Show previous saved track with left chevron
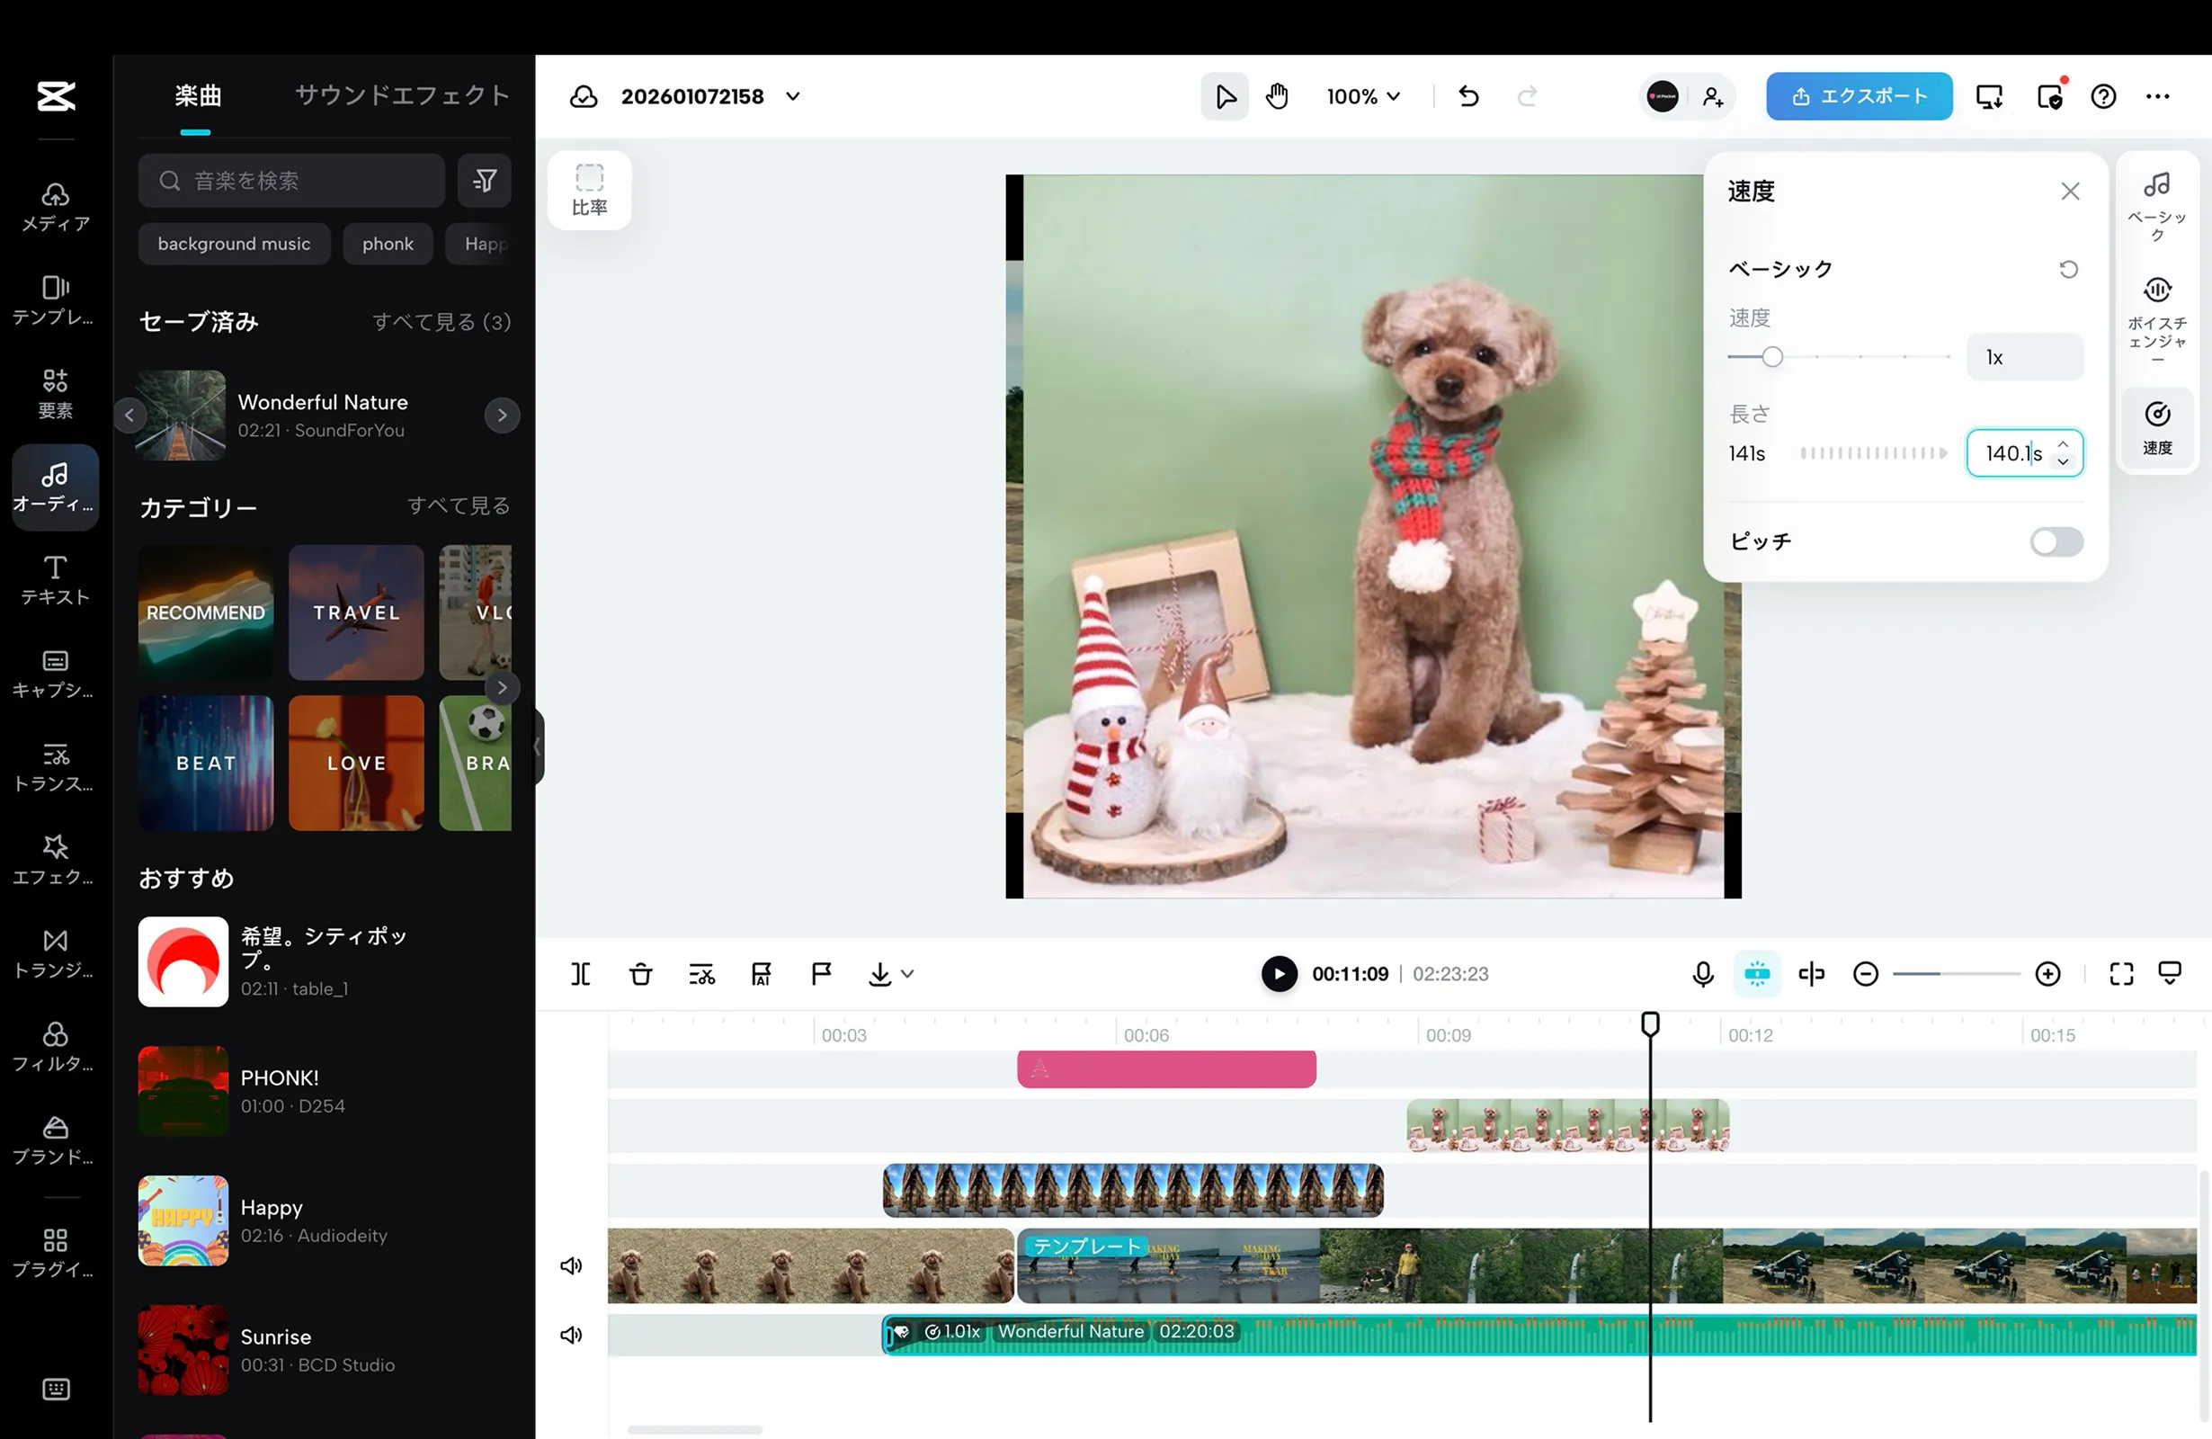This screenshot has width=2212, height=1439. (x=130, y=415)
